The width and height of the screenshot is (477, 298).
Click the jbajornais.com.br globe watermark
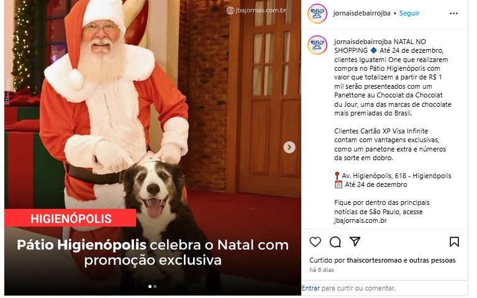[x=256, y=11]
